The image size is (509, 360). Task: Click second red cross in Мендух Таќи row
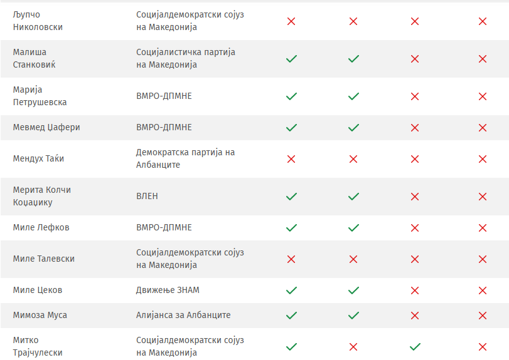tap(353, 159)
